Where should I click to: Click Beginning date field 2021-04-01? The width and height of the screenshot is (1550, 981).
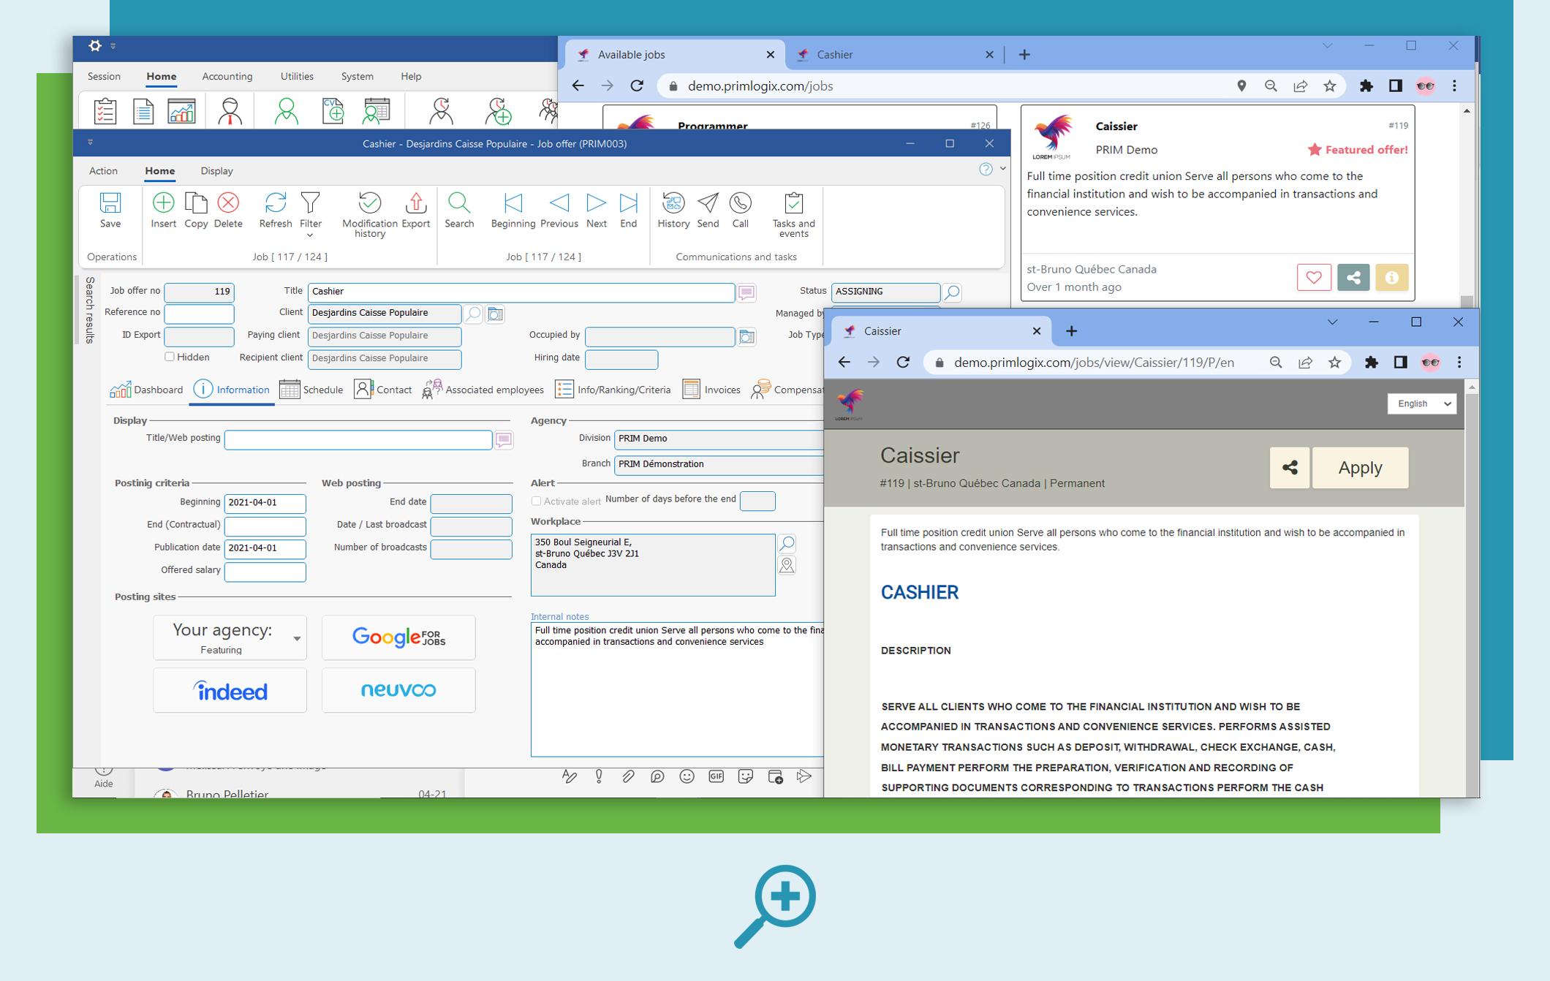265,504
